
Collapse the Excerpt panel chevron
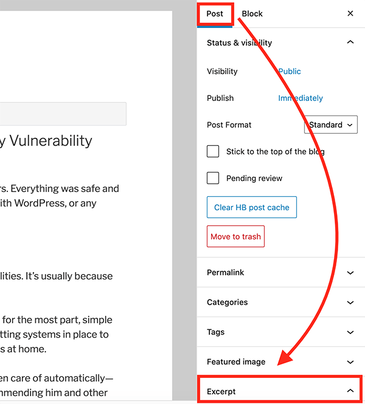(x=350, y=391)
